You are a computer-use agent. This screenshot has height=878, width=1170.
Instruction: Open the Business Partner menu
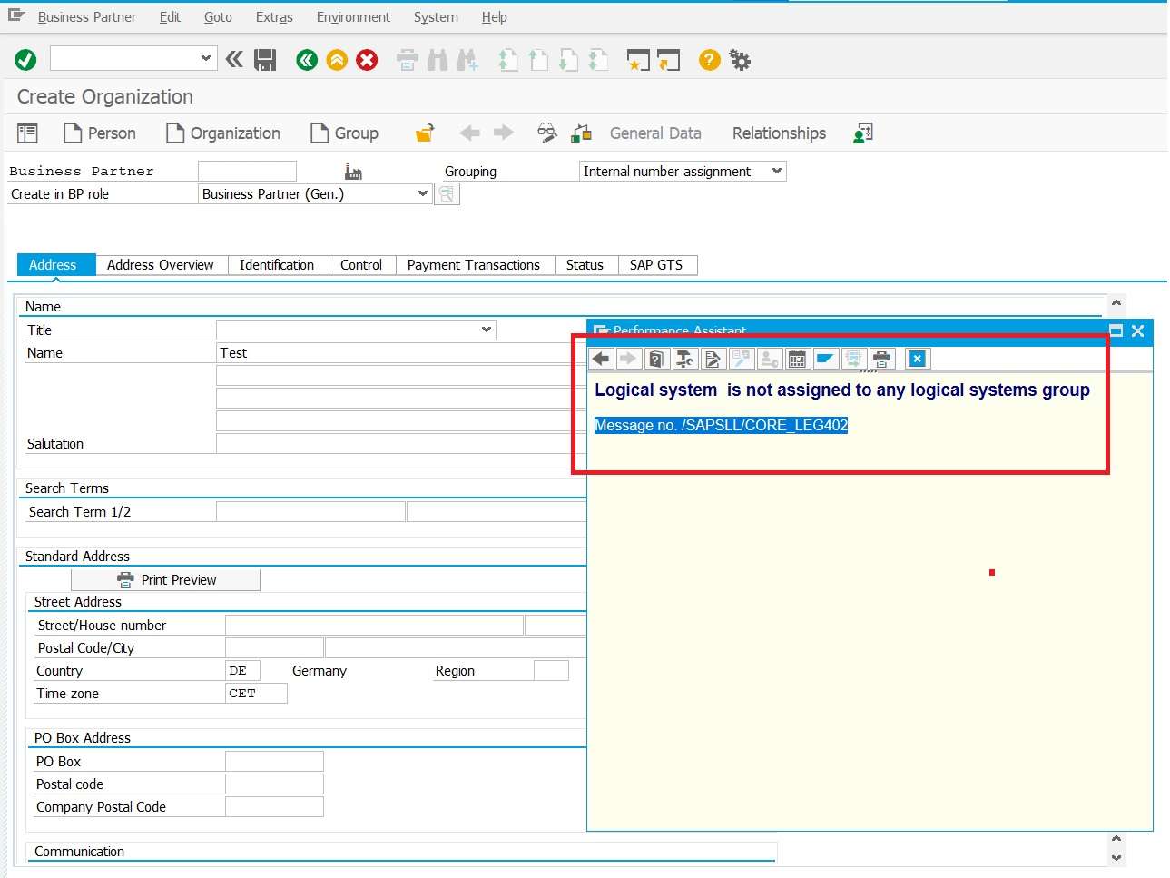click(87, 17)
